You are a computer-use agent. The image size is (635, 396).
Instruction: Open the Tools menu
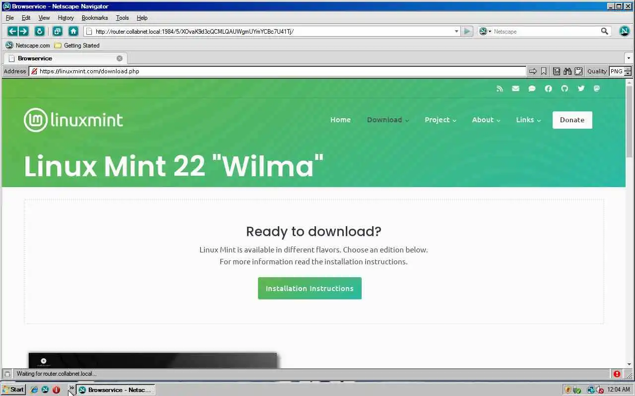click(x=122, y=18)
